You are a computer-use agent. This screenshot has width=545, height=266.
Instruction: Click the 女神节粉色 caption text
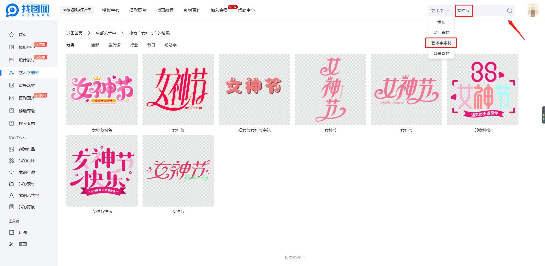(102, 130)
